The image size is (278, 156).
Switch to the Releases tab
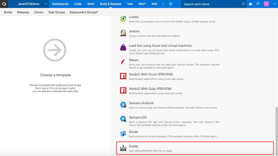click(23, 12)
